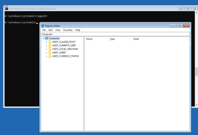Image resolution: width=198 pixels, height=135 pixels.
Task: Select the HKEY_LOCAL_MACHINE key label
Action: click(x=65, y=49)
